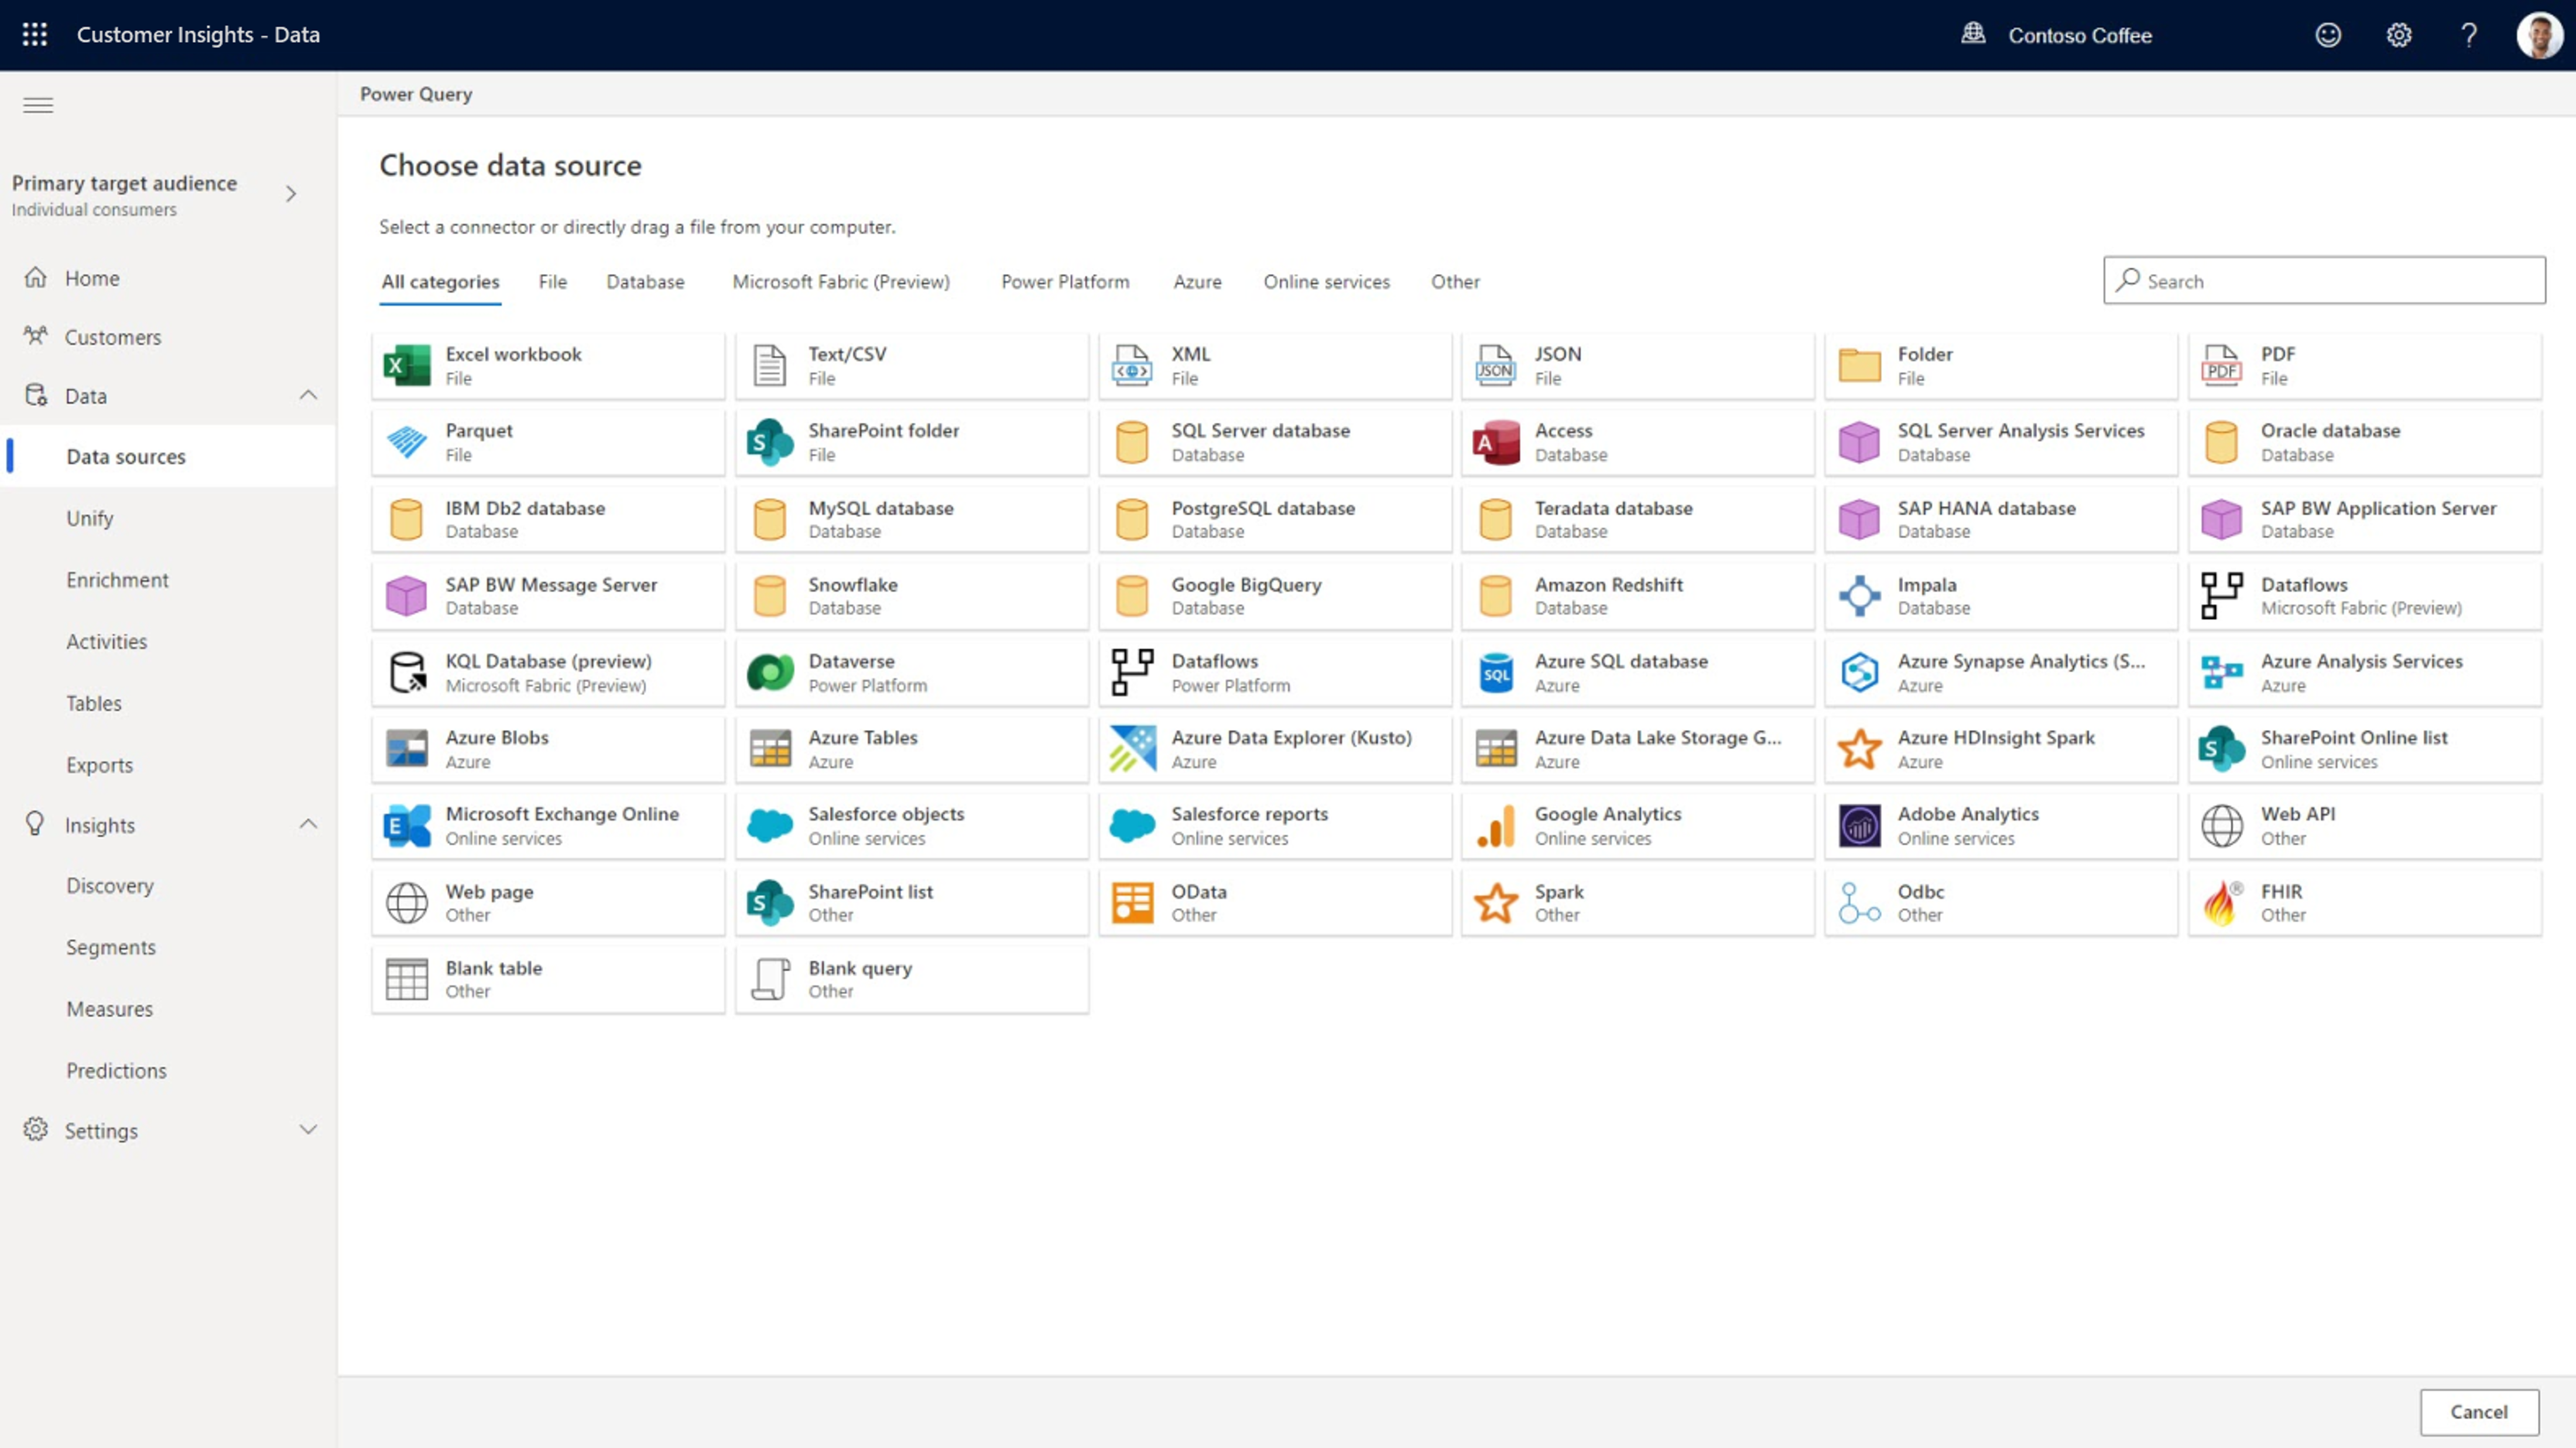Click the Cancel button
This screenshot has width=2576, height=1448.
(x=2478, y=1411)
